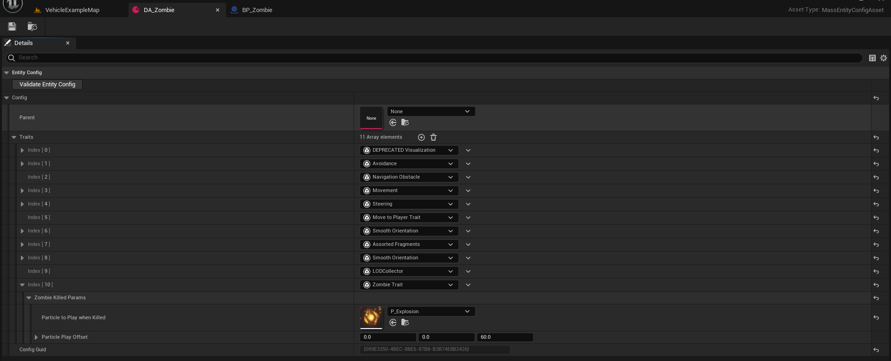
Task: Switch to the VehicleExampleMap tab
Action: pyautogui.click(x=72, y=10)
